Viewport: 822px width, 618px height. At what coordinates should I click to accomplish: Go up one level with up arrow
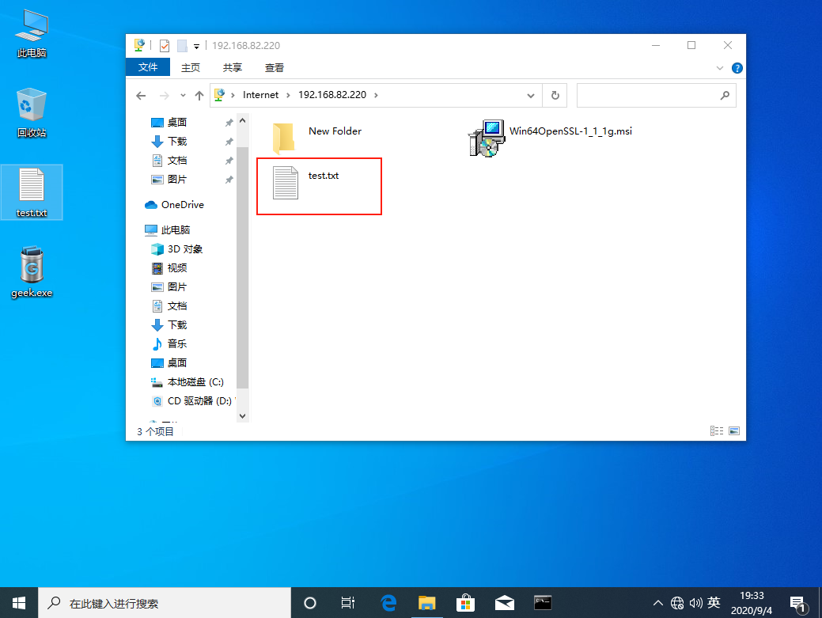click(x=199, y=96)
